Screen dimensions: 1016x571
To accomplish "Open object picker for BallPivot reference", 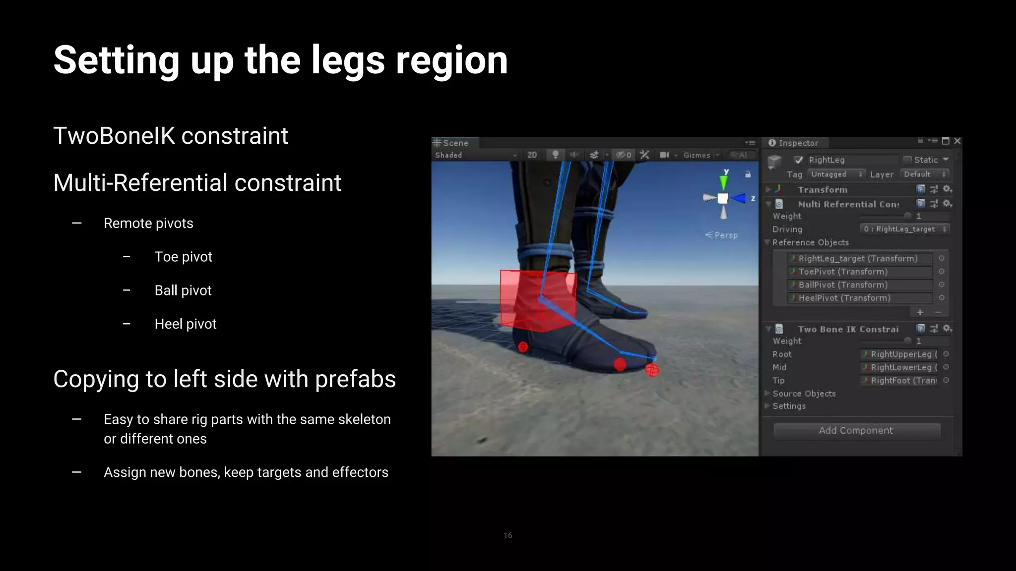I will [x=941, y=285].
